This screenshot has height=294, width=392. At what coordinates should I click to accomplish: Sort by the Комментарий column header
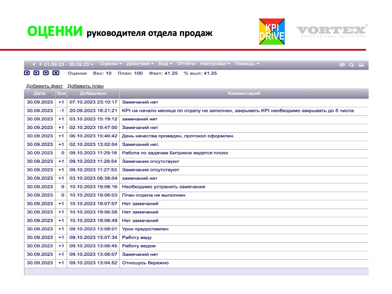click(244, 93)
